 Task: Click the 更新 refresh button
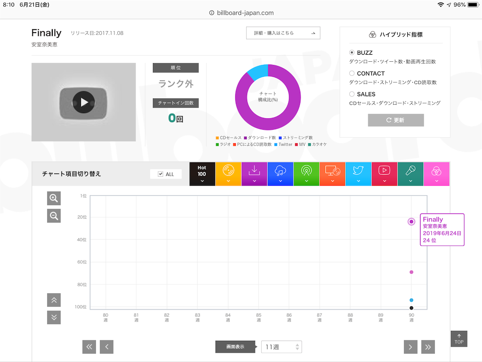(x=395, y=120)
